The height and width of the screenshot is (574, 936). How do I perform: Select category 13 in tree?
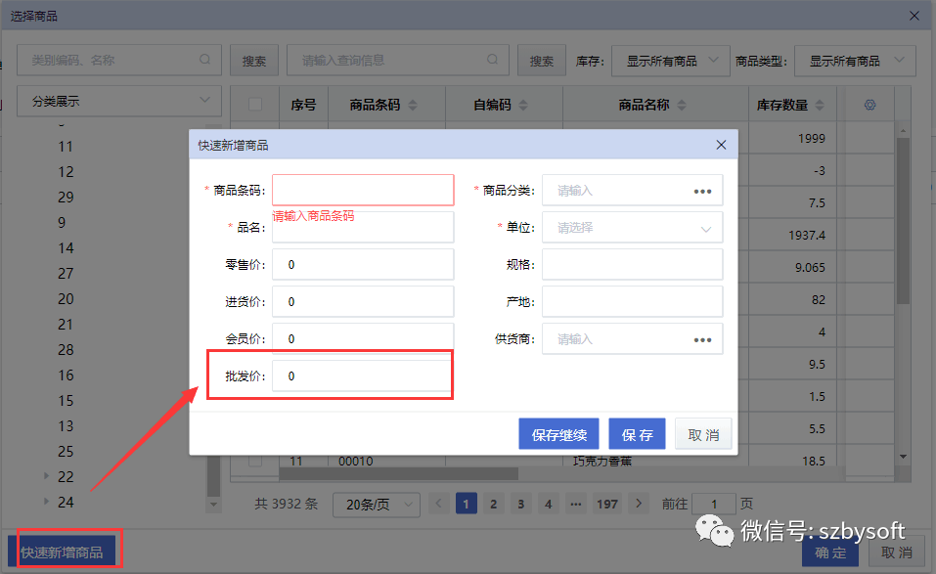[66, 426]
